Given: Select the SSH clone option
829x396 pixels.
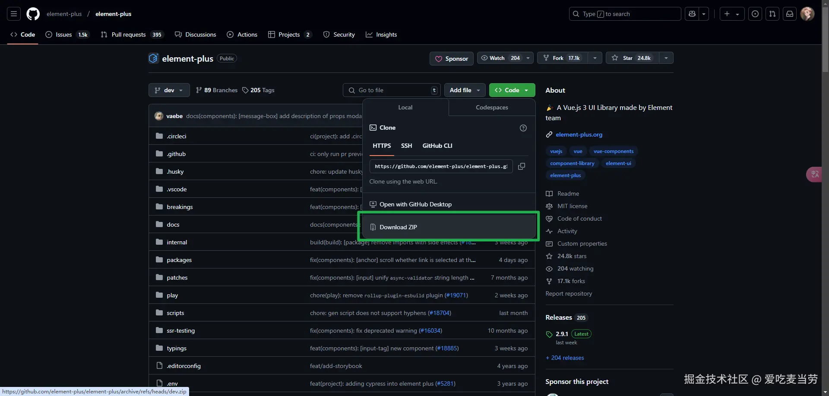Looking at the screenshot, I should [x=406, y=146].
